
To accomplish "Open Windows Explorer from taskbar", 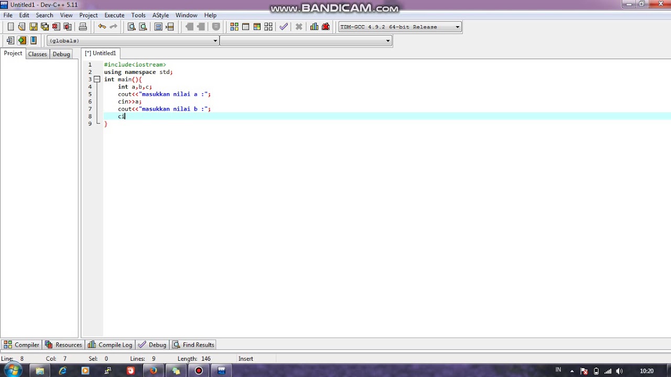I will point(40,371).
